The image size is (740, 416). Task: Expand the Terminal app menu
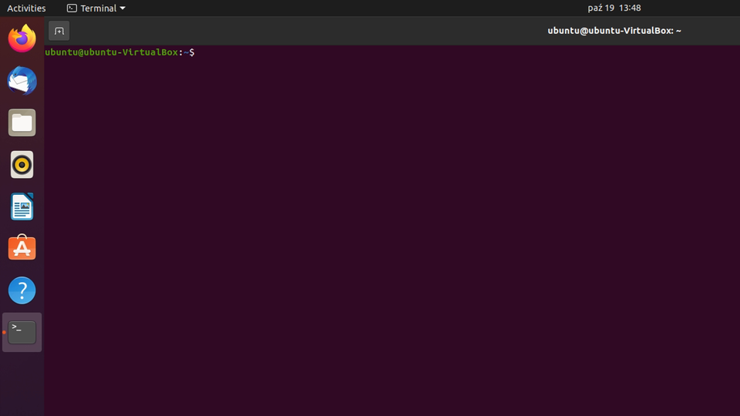click(96, 8)
